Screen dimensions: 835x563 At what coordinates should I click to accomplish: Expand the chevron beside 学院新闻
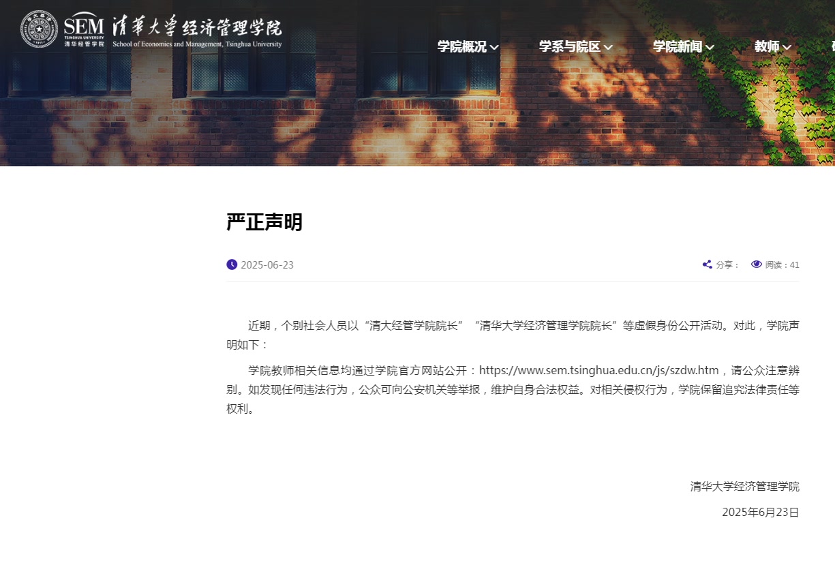710,47
